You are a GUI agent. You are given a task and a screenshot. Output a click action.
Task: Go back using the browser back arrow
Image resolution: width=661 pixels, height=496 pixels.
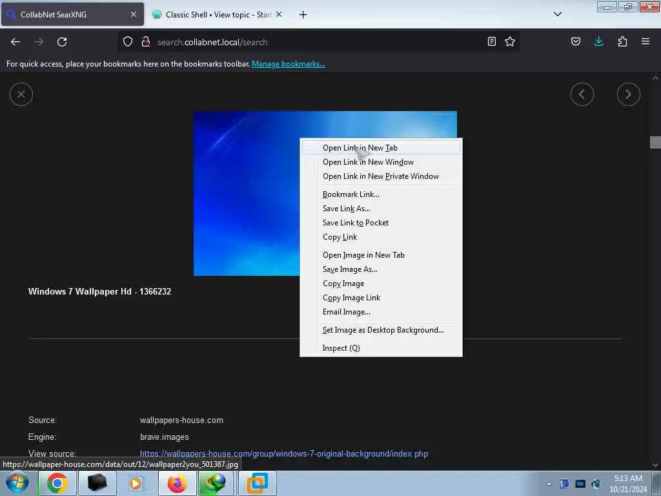[15, 42]
